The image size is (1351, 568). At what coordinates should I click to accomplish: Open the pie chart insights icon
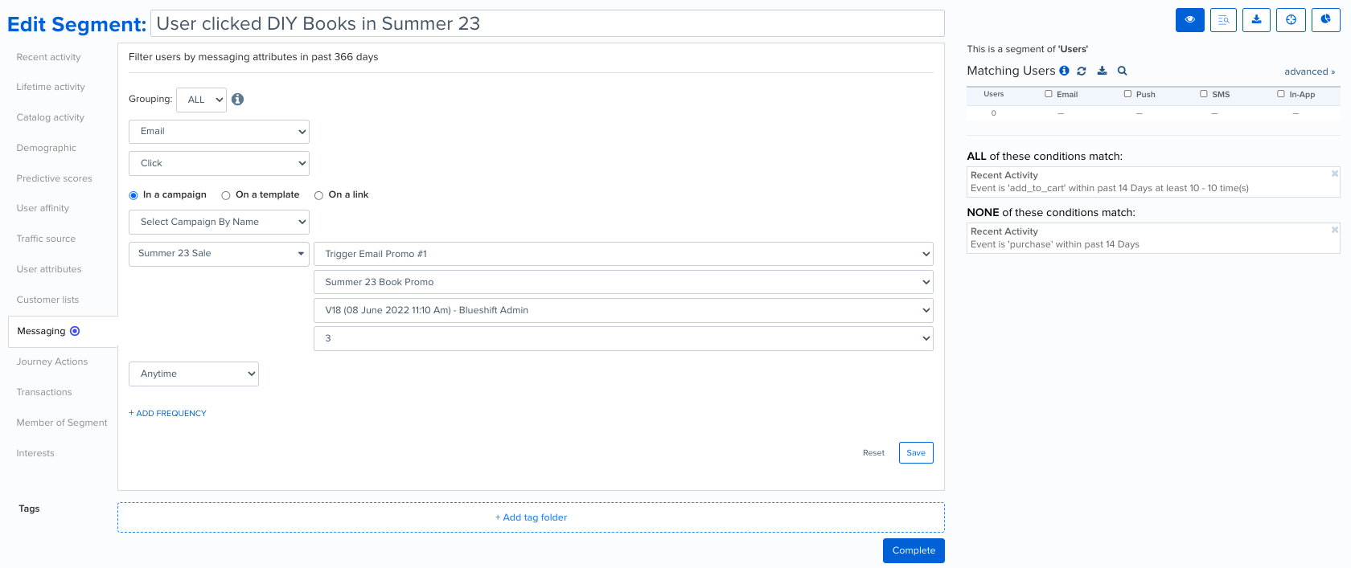[1325, 20]
